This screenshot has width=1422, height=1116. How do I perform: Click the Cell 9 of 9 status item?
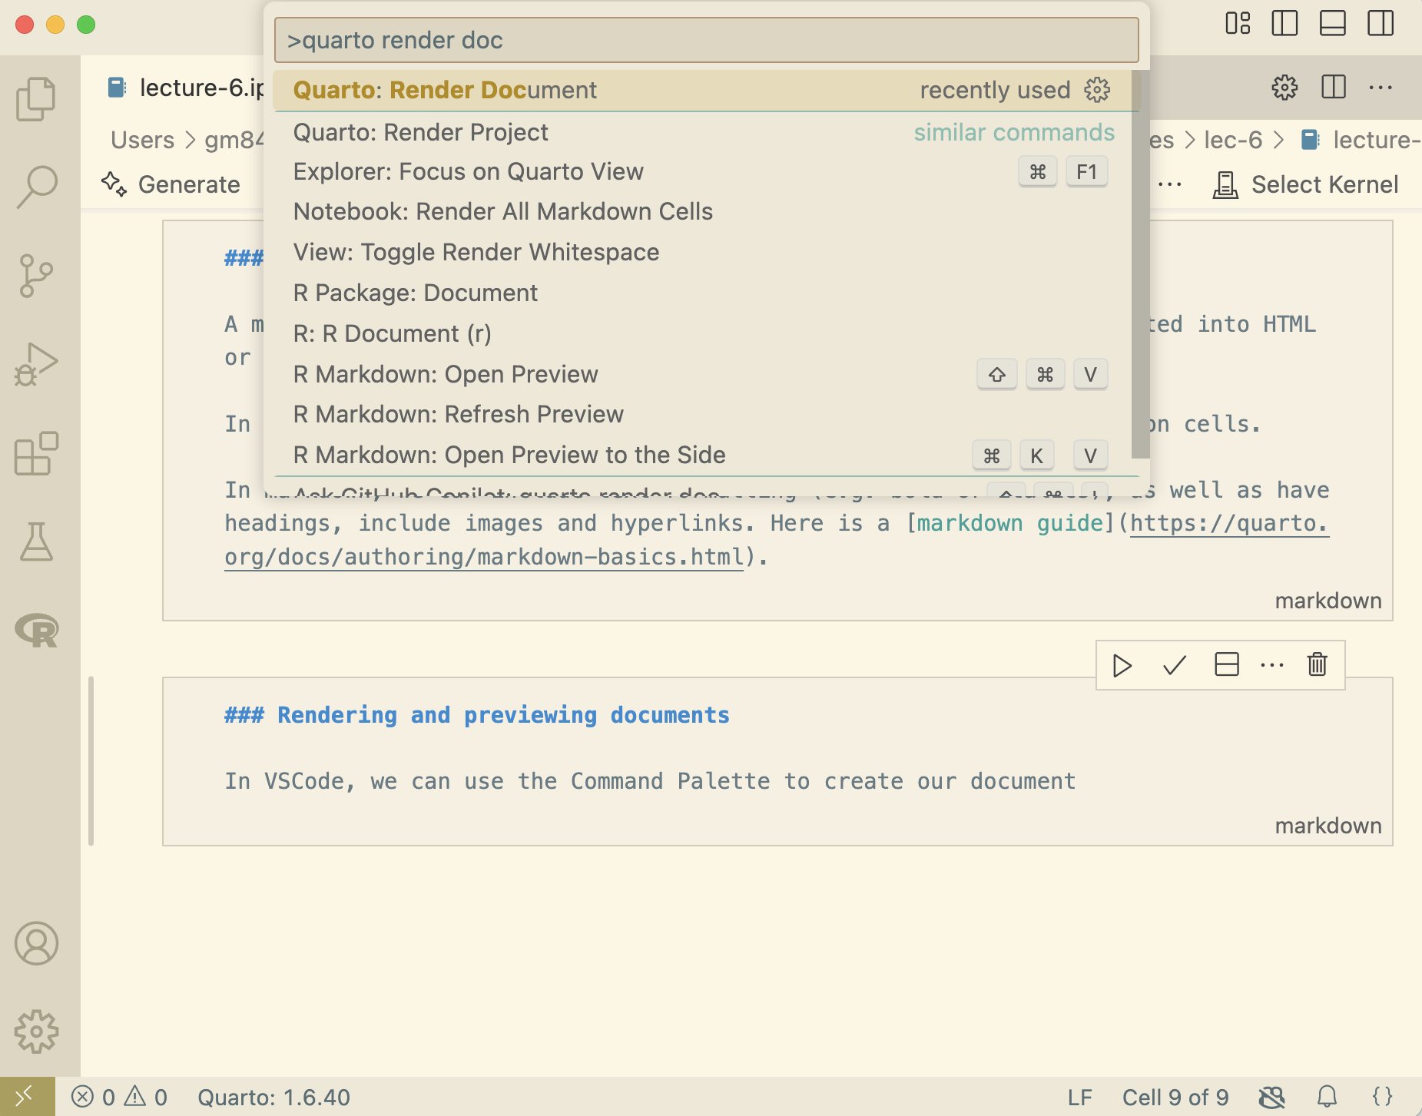click(1175, 1097)
